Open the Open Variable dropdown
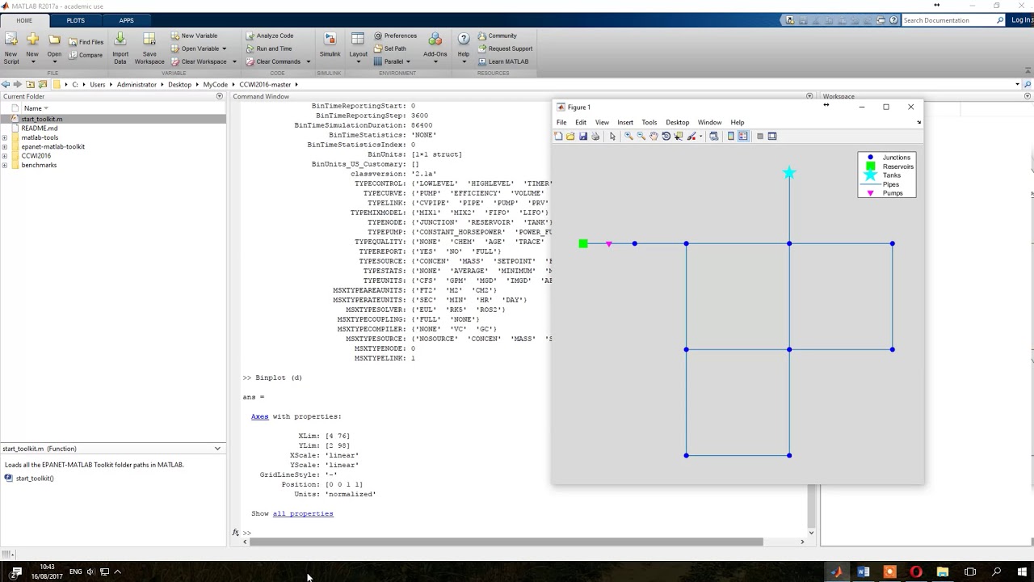Screen dimensions: 1034x582 (224, 48)
